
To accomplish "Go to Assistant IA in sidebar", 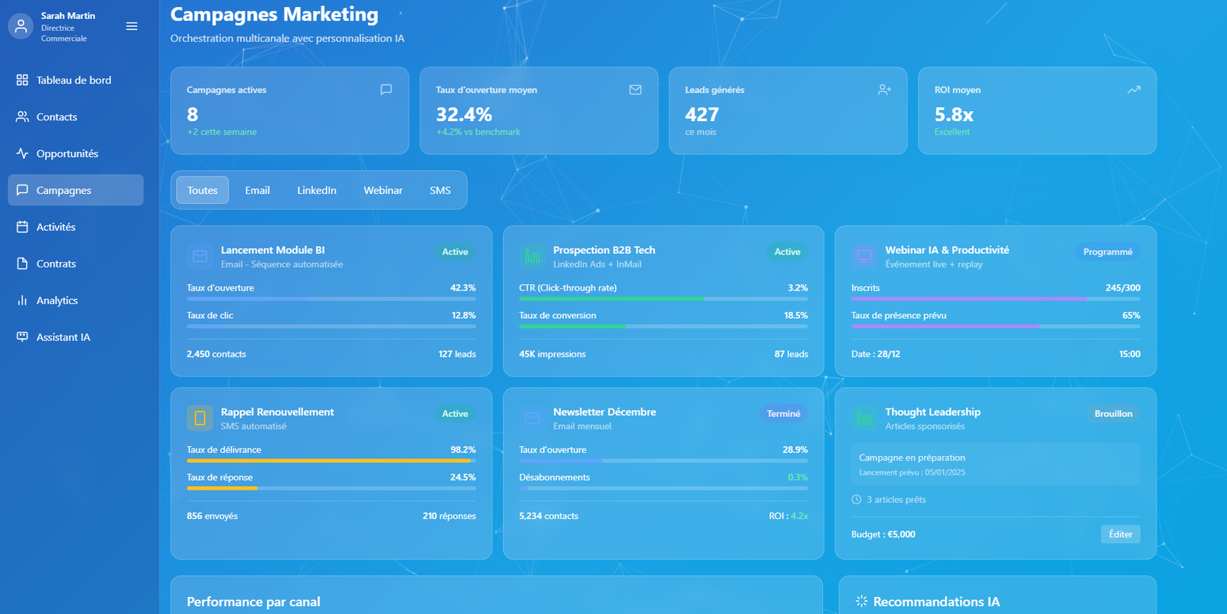I will click(63, 337).
